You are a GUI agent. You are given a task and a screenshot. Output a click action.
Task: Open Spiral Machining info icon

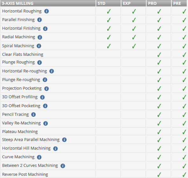tap(39, 46)
